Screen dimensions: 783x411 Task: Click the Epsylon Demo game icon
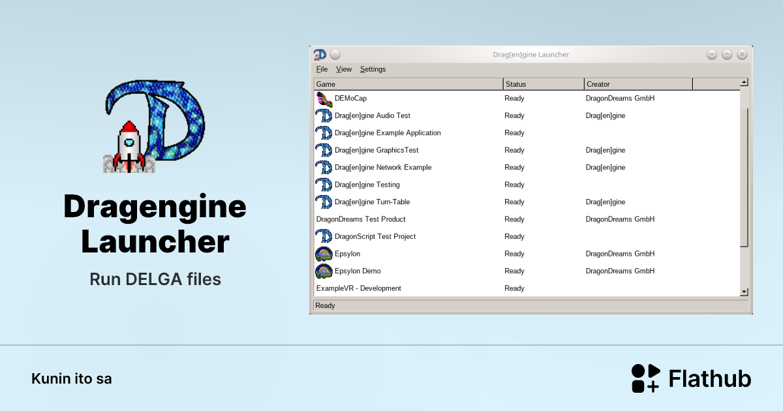(325, 271)
